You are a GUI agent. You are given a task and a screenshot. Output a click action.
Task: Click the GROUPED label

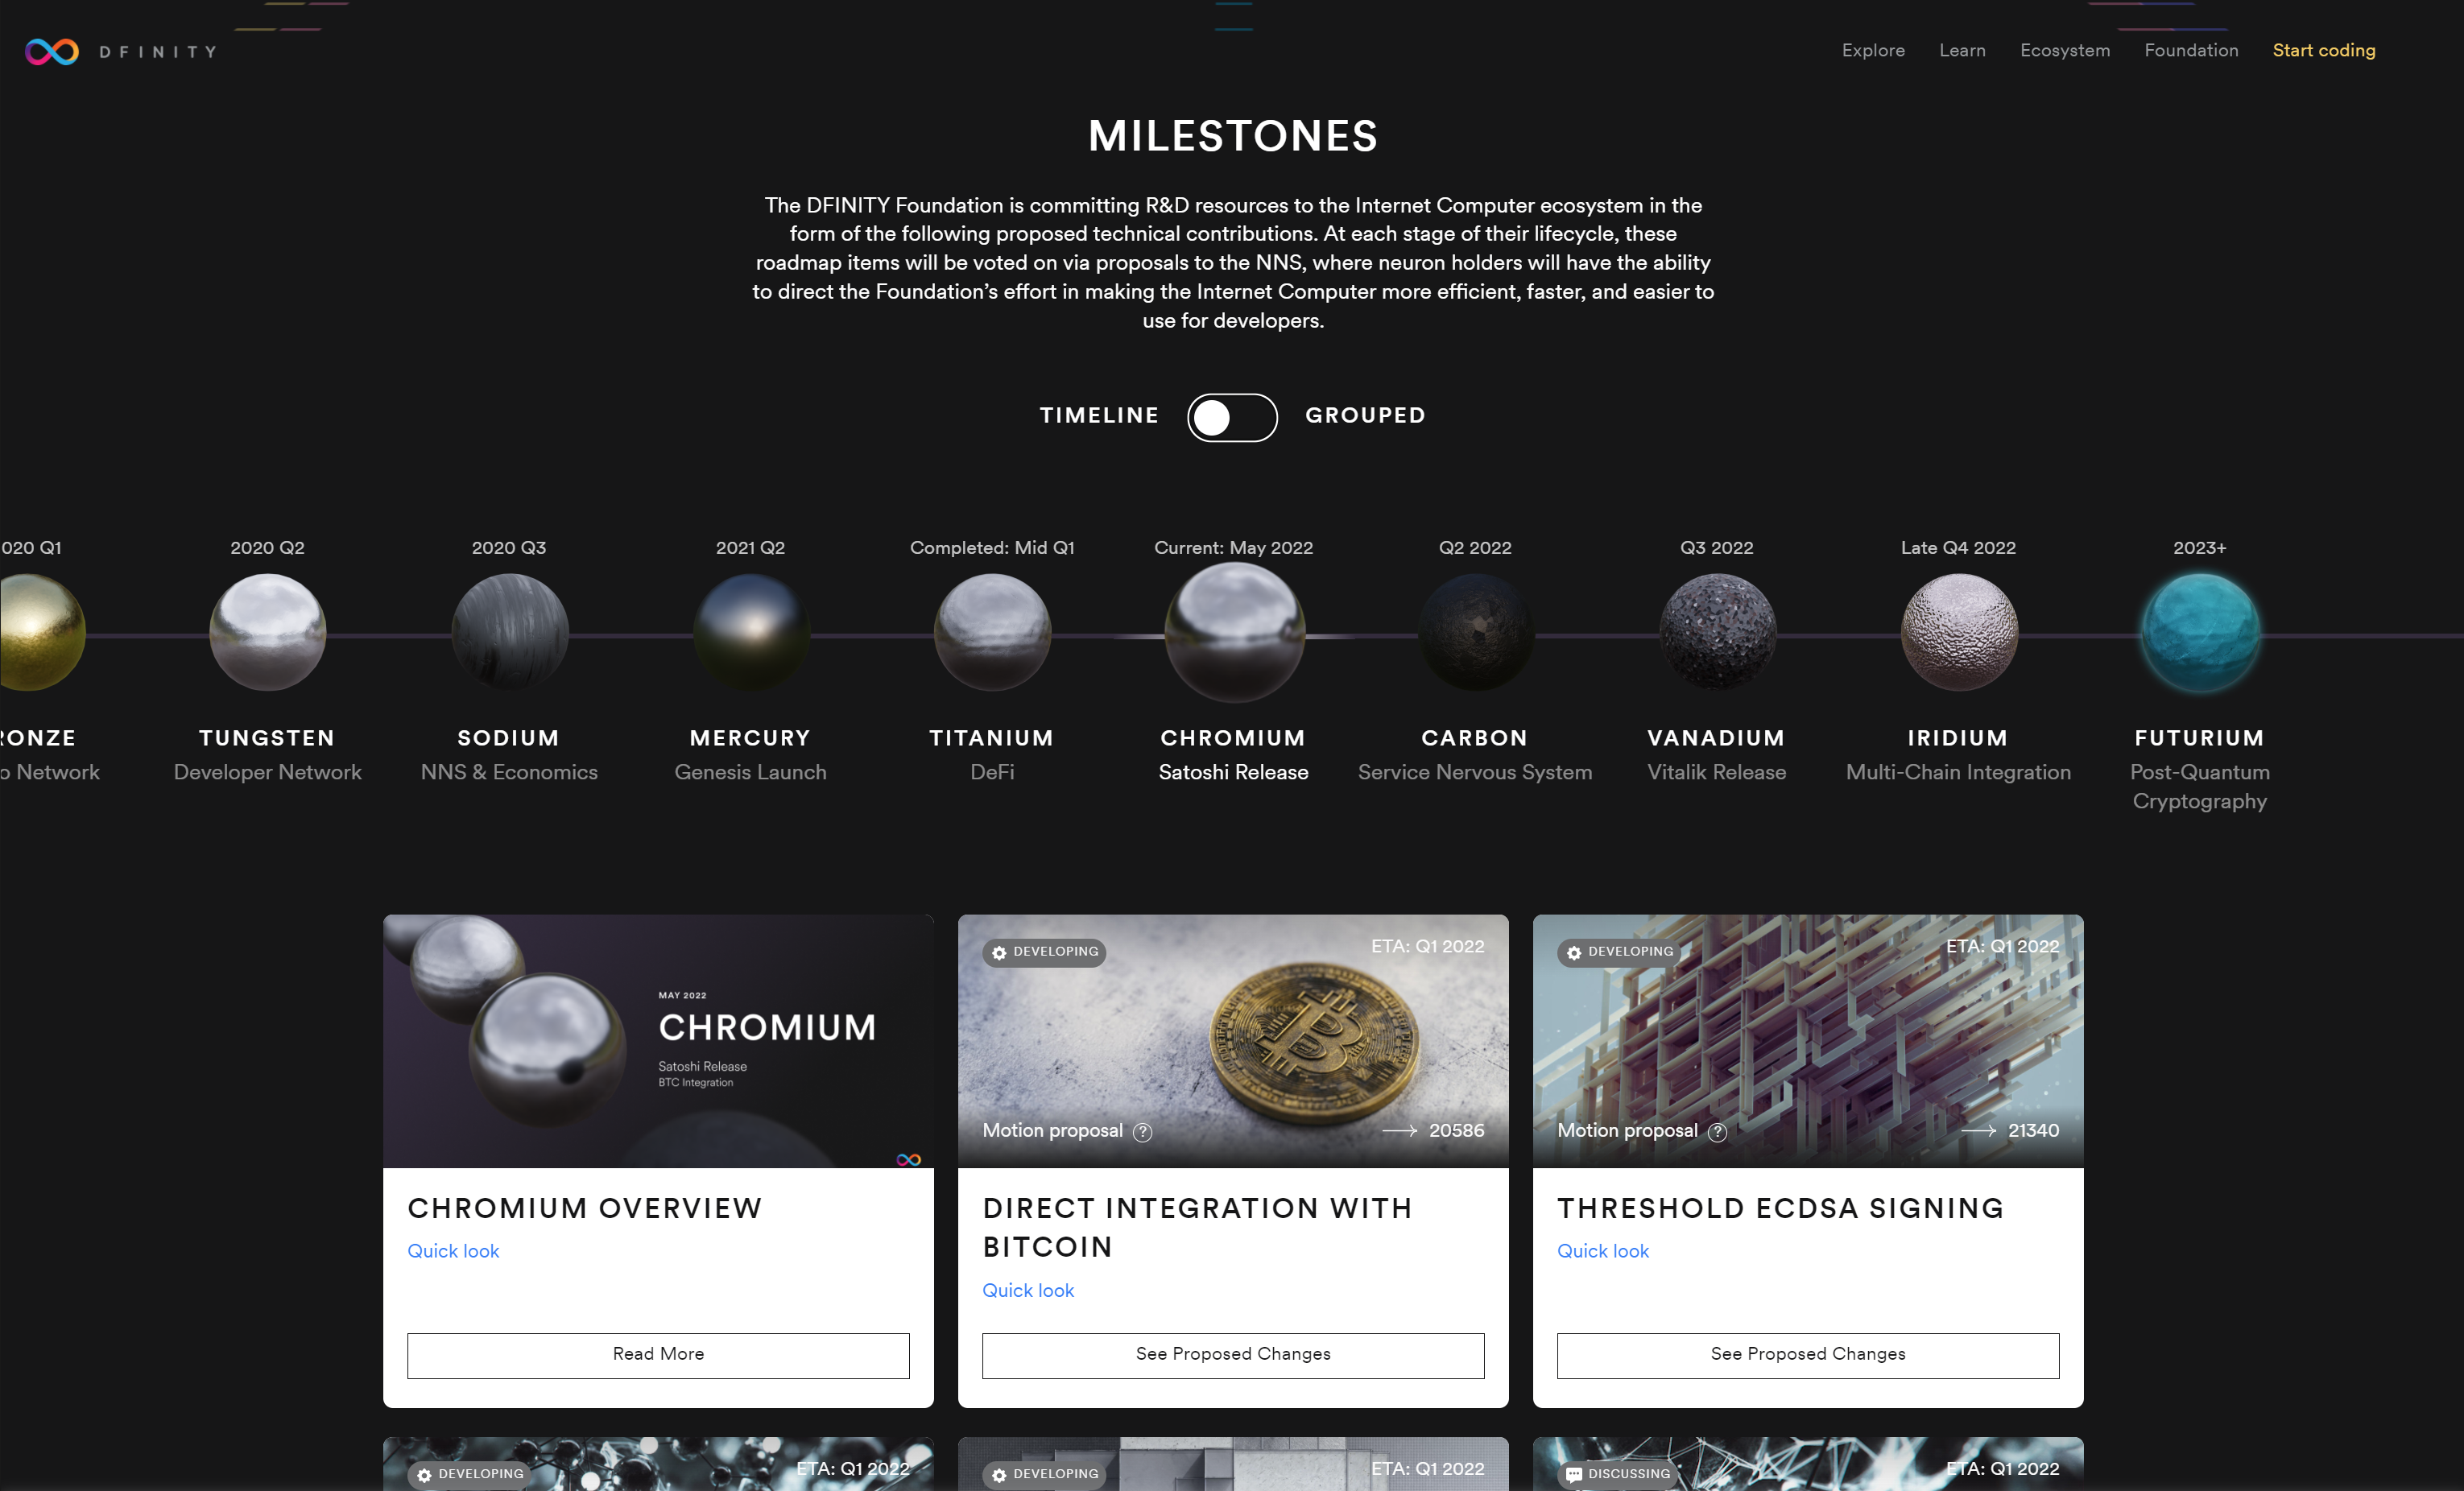pos(1365,415)
